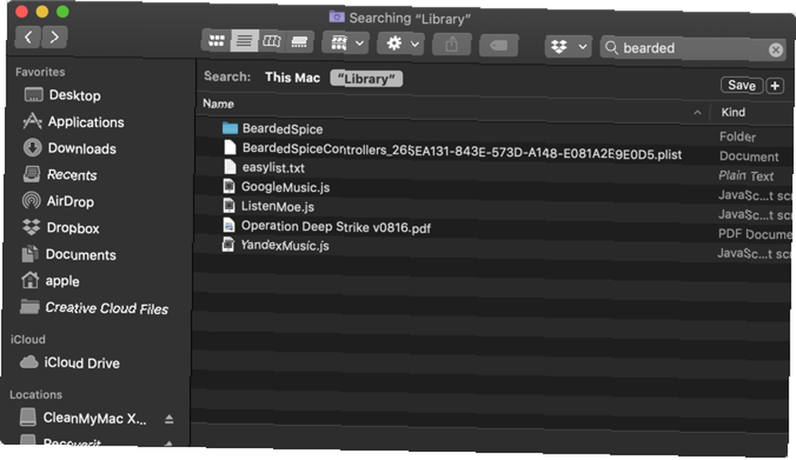Click the easylist.txt file icon

tap(230, 166)
